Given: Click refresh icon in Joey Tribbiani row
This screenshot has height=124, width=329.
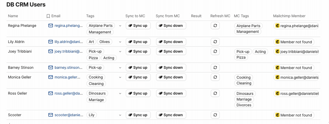Looking at the screenshot, I should pos(215,51).
